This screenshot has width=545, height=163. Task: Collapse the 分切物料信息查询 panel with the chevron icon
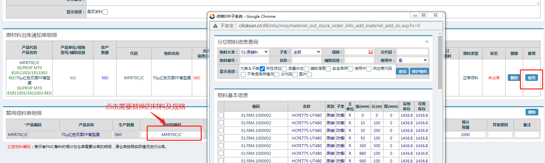[x=427, y=42]
